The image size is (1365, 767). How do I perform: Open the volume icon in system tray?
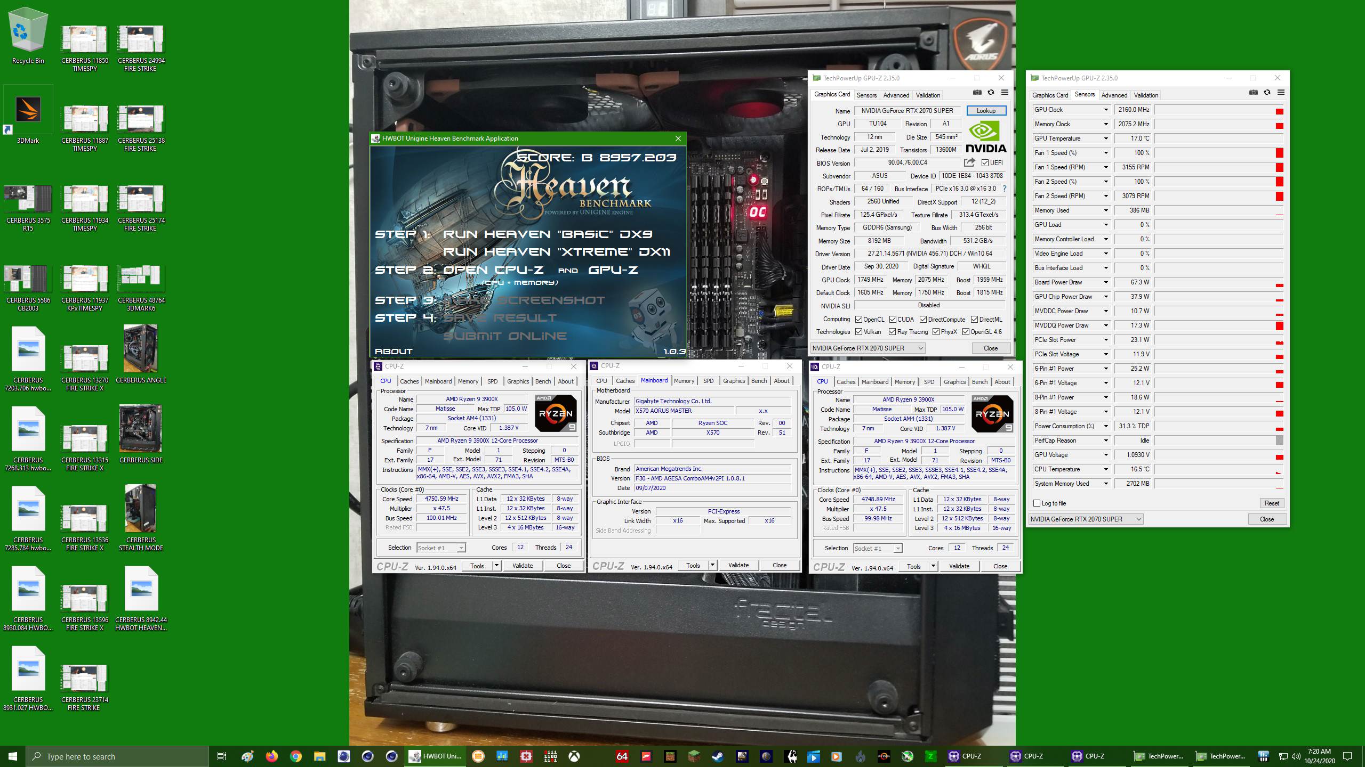coord(1296,756)
